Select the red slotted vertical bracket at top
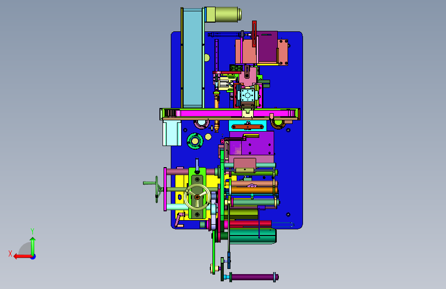 [254, 33]
